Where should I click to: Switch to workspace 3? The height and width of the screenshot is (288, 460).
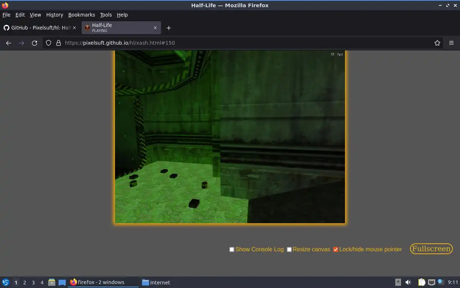click(x=33, y=283)
